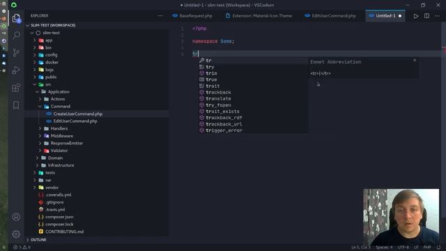Expand the Actions folder
Image resolution: width=446 pixels, height=251 pixels.
(x=98, y=99)
